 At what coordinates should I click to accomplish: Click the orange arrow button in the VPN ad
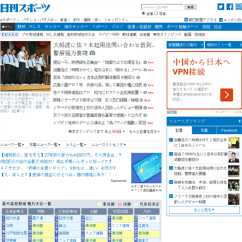pos(227,95)
